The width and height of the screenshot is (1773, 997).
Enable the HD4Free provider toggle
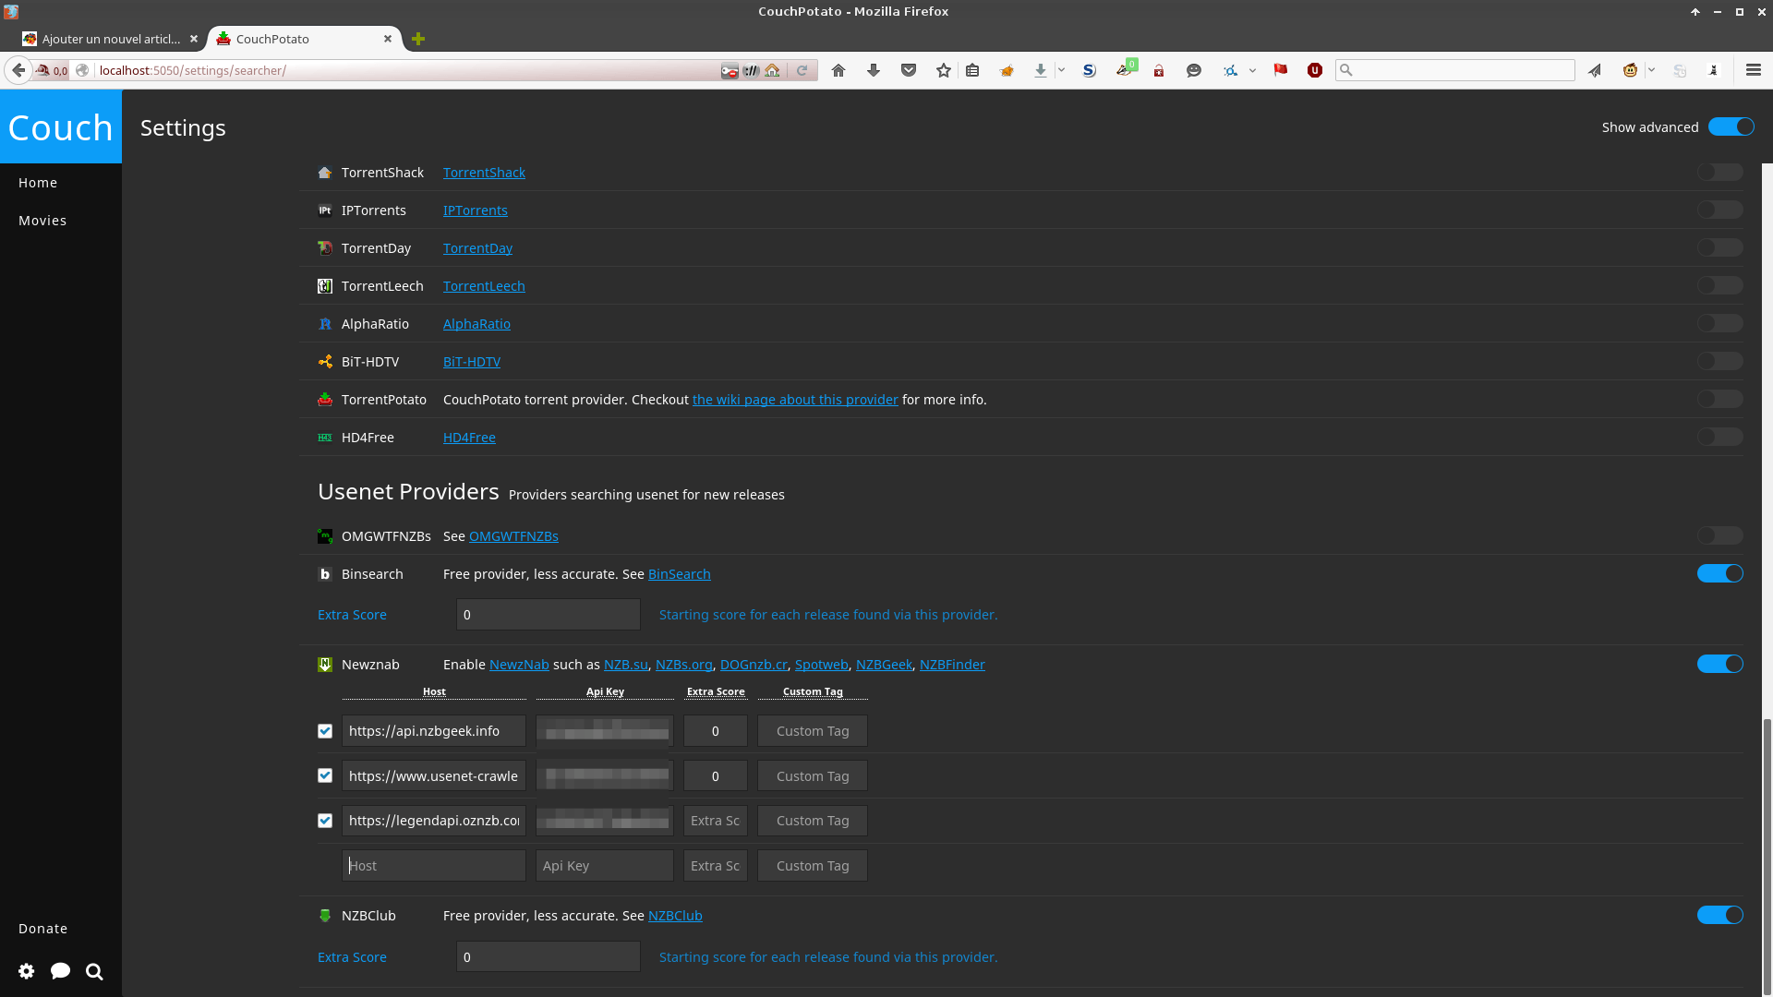coord(1719,438)
